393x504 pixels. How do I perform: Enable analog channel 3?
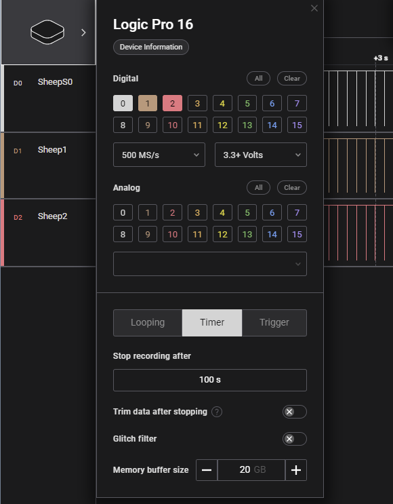click(197, 212)
